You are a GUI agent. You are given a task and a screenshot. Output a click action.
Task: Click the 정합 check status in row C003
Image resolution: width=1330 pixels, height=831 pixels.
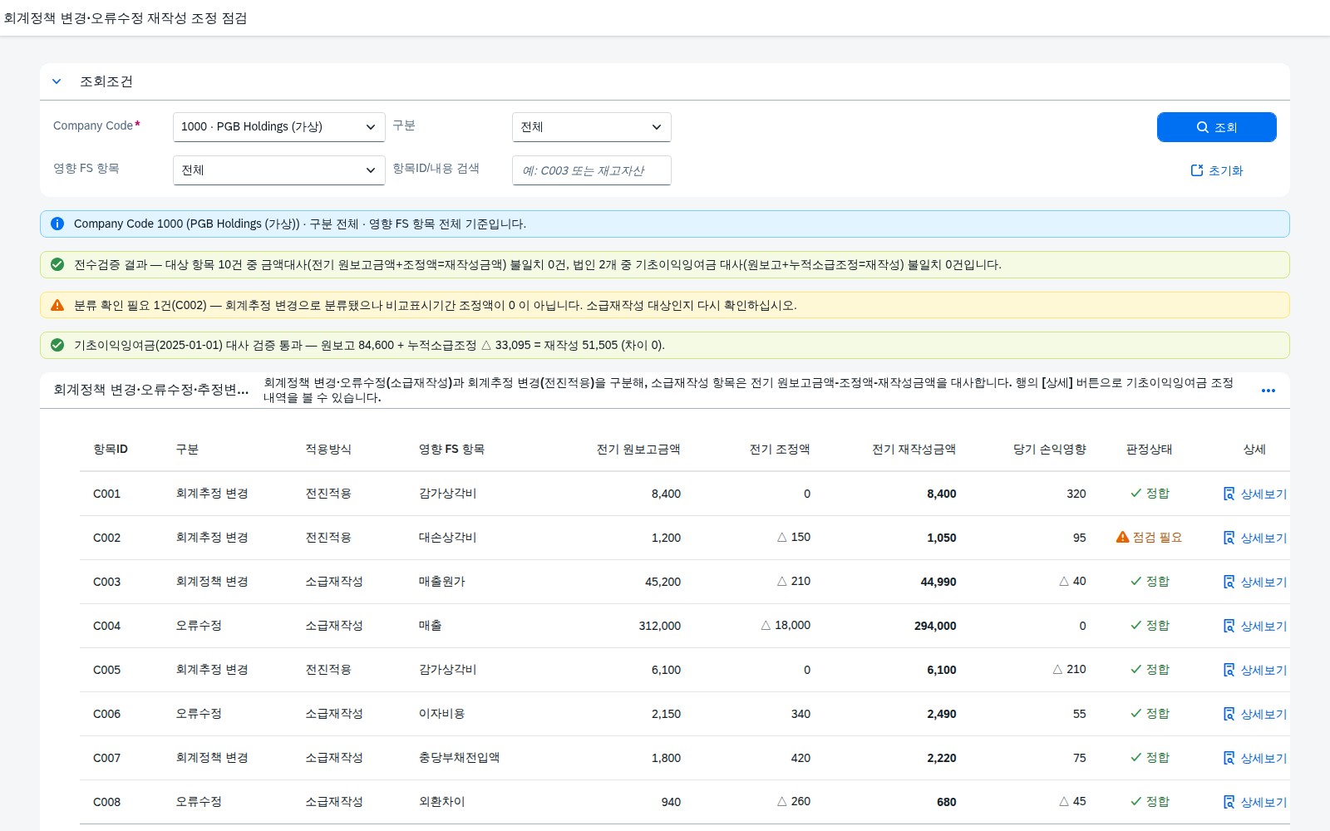click(1150, 582)
